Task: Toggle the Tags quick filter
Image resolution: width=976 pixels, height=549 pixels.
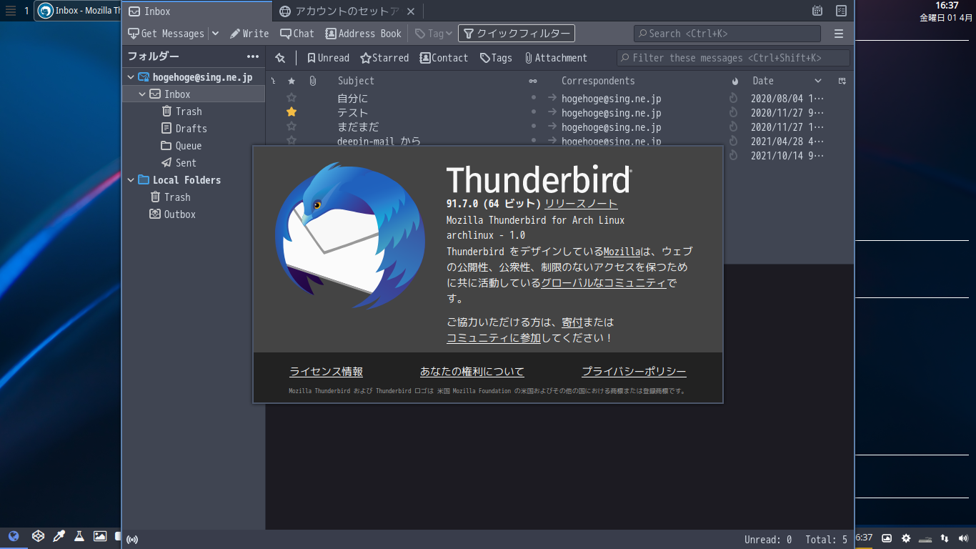Action: 496,58
